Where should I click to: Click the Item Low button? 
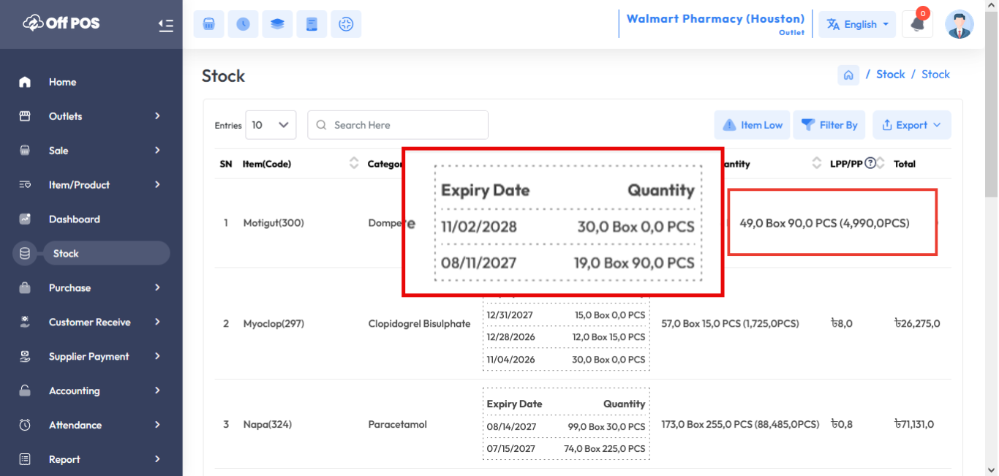pos(753,125)
